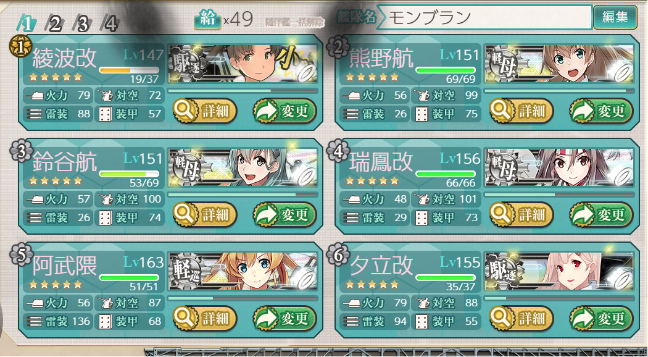Open details for 瑞鳳改
The width and height of the screenshot is (648, 357).
521,215
